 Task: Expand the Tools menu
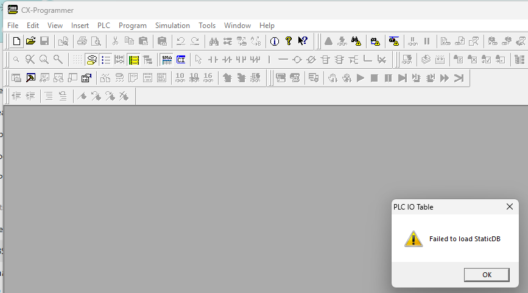pos(207,26)
